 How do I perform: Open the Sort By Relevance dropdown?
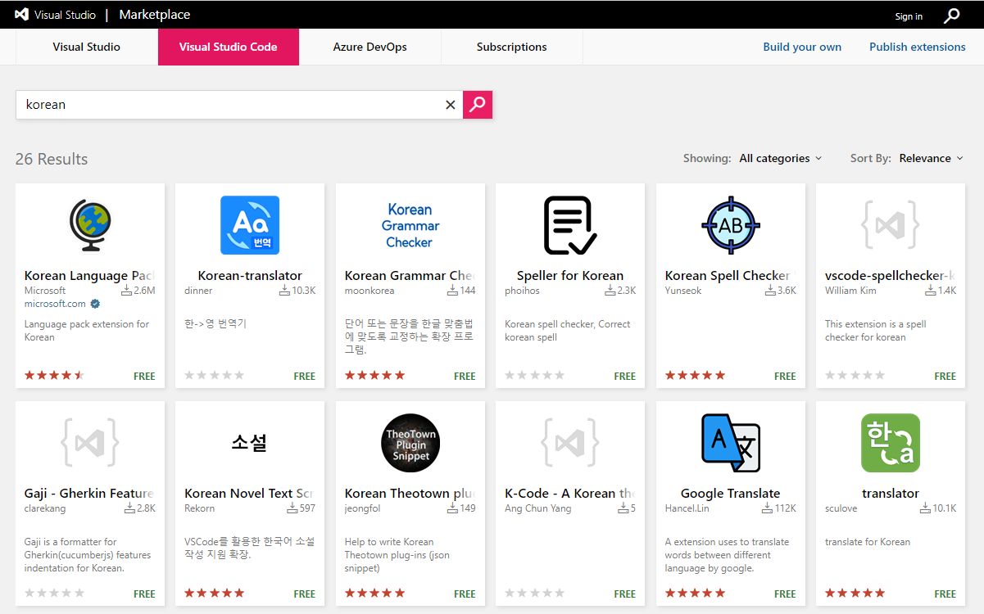point(932,159)
